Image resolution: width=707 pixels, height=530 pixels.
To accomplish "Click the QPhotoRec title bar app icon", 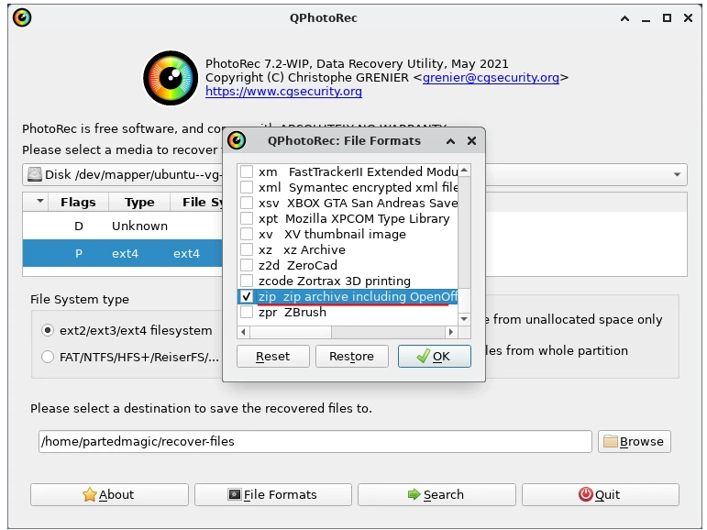I will coord(21,17).
